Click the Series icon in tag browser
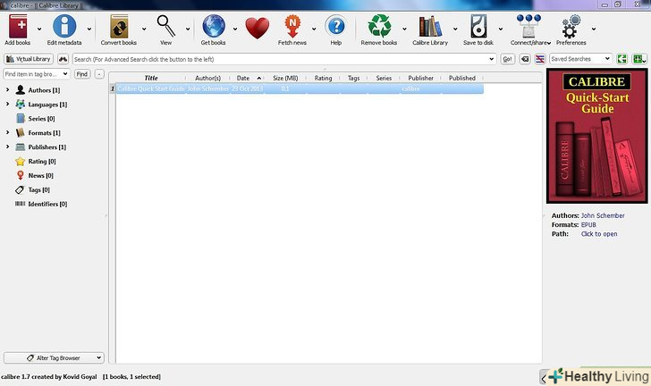The height and width of the screenshot is (386, 651). coord(21,118)
